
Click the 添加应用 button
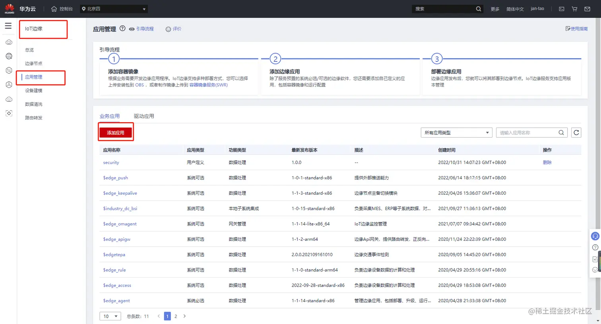[116, 132]
